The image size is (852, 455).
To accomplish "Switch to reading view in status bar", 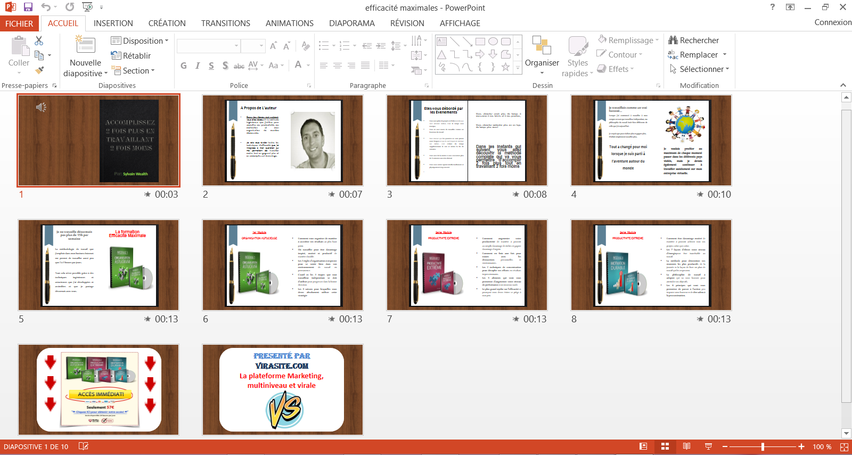I will tap(686, 446).
